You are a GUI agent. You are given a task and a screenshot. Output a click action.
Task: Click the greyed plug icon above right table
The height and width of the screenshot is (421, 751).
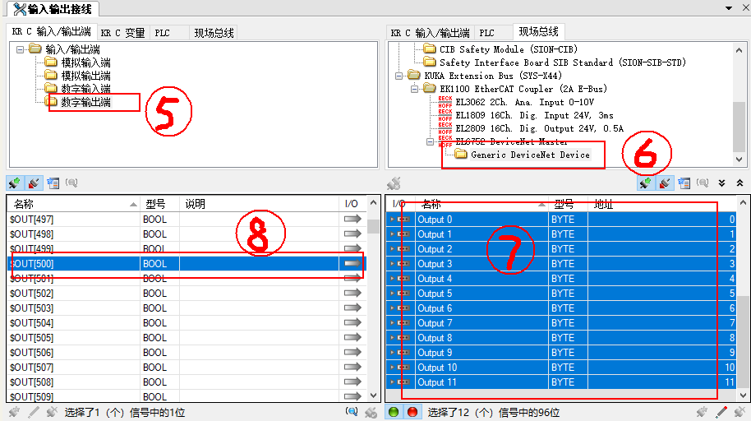pyautogui.click(x=394, y=183)
